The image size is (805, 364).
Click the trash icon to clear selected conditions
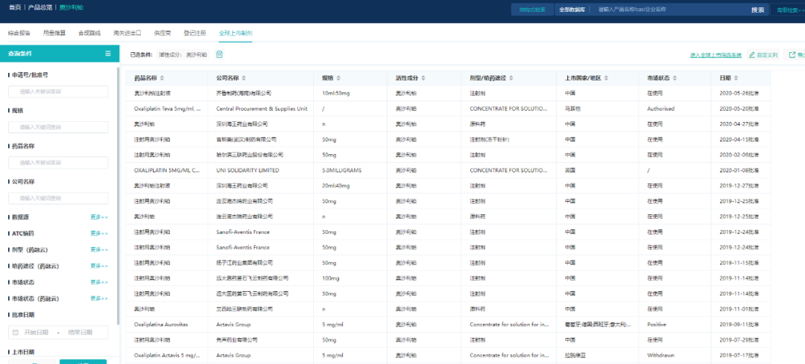[219, 54]
